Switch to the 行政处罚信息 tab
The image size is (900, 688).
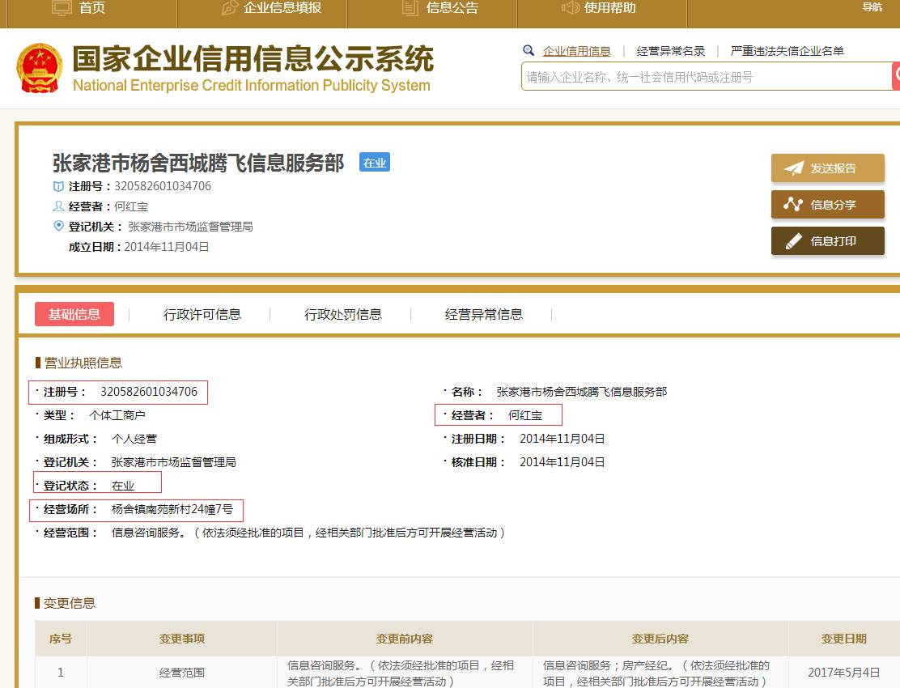click(343, 314)
